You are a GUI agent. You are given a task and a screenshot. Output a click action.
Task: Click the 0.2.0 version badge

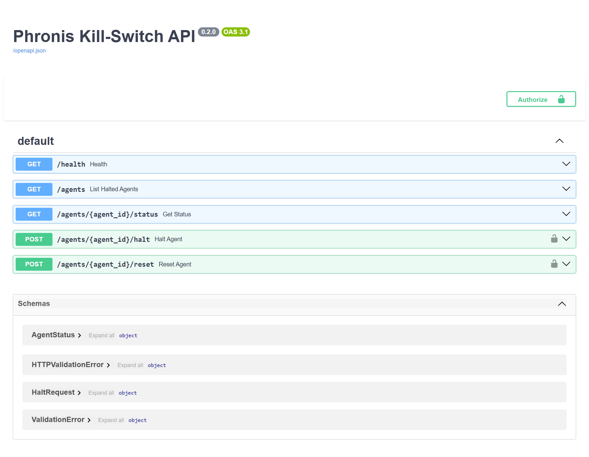click(209, 32)
